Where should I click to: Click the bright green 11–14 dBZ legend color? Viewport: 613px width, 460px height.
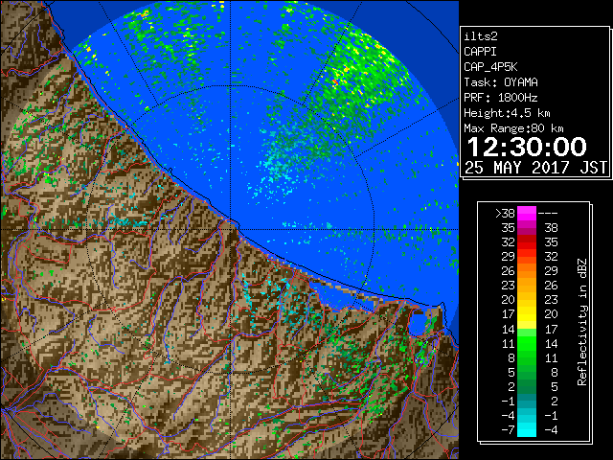(527, 343)
